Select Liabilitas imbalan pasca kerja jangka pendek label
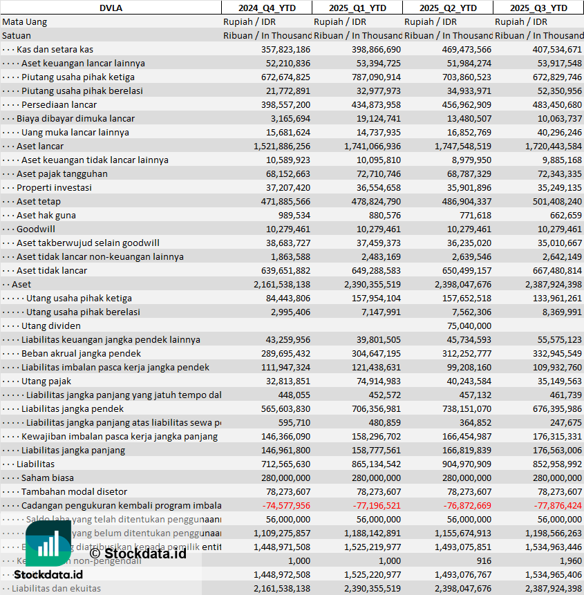This screenshot has height=595, width=584. click(115, 368)
